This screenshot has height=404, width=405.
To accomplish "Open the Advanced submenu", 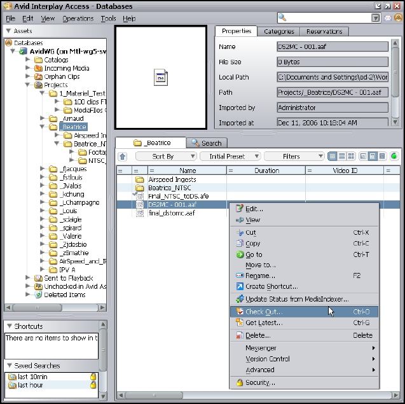I will point(304,370).
